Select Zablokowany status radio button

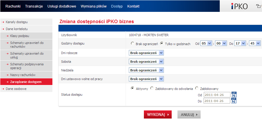(197, 88)
